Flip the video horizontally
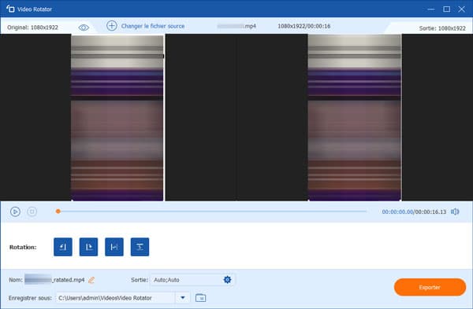This screenshot has height=309, width=473. [x=114, y=247]
